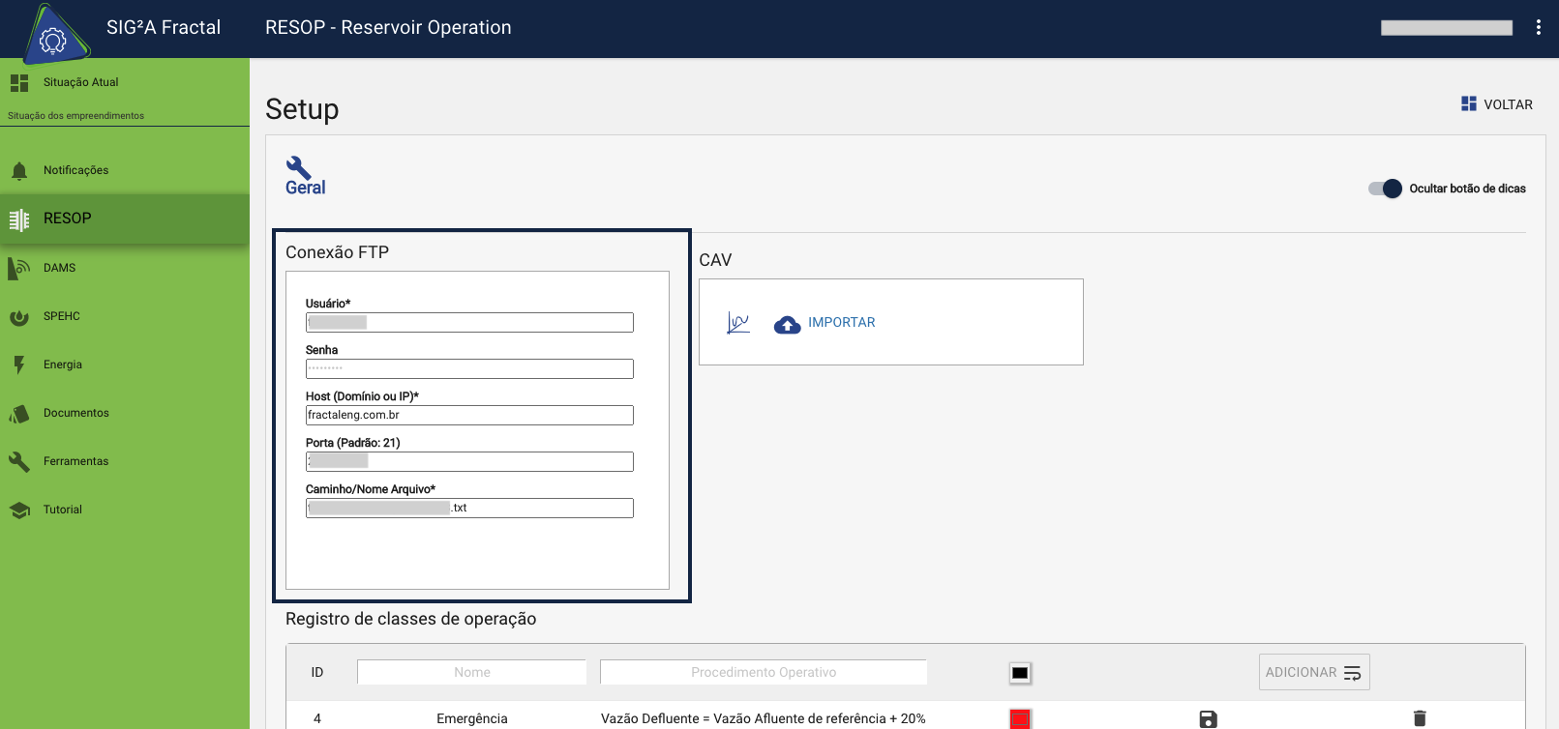This screenshot has width=1559, height=729.
Task: Click the Host (Domínio ou IP) field
Action: coord(469,415)
